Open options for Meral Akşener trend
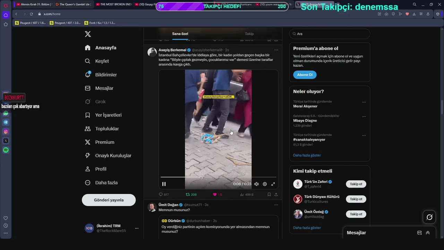The width and height of the screenshot is (444, 250). tap(364, 102)
